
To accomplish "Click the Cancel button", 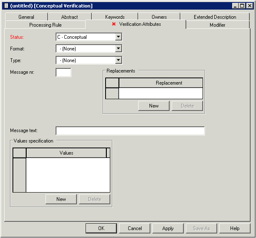I will (x=135, y=228).
